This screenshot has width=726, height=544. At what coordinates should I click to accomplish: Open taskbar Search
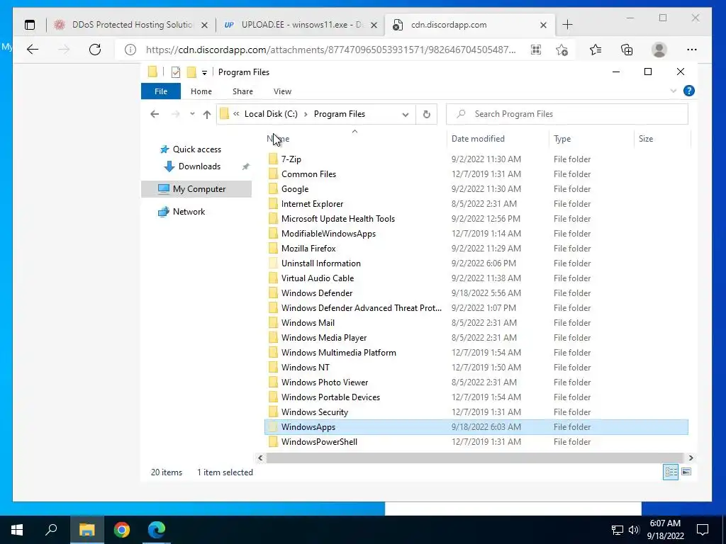(51, 530)
